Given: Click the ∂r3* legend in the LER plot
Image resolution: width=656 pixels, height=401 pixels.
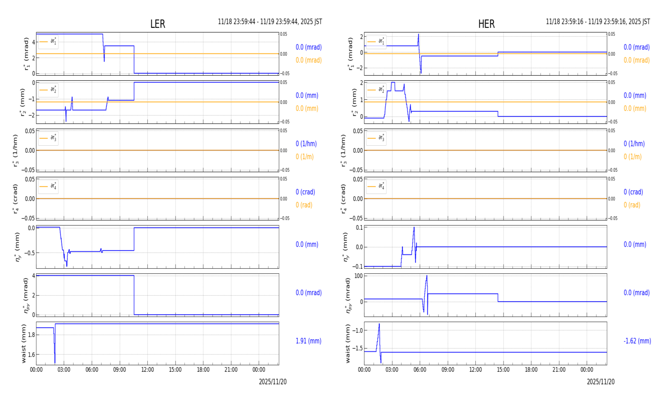Looking at the screenshot, I should pos(48,138).
